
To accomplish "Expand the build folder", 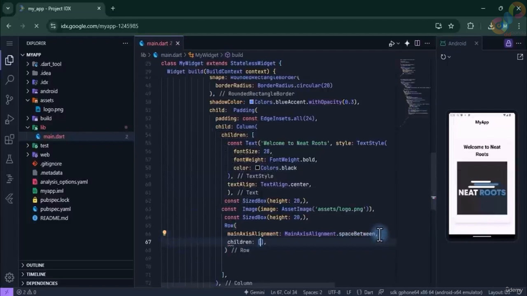I will [28, 118].
